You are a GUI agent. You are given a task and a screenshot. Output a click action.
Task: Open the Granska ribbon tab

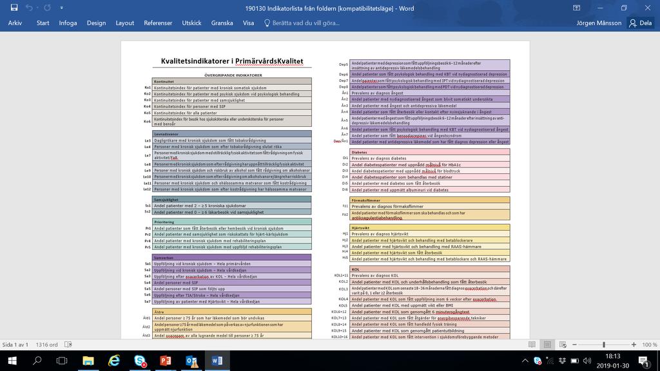tap(222, 23)
